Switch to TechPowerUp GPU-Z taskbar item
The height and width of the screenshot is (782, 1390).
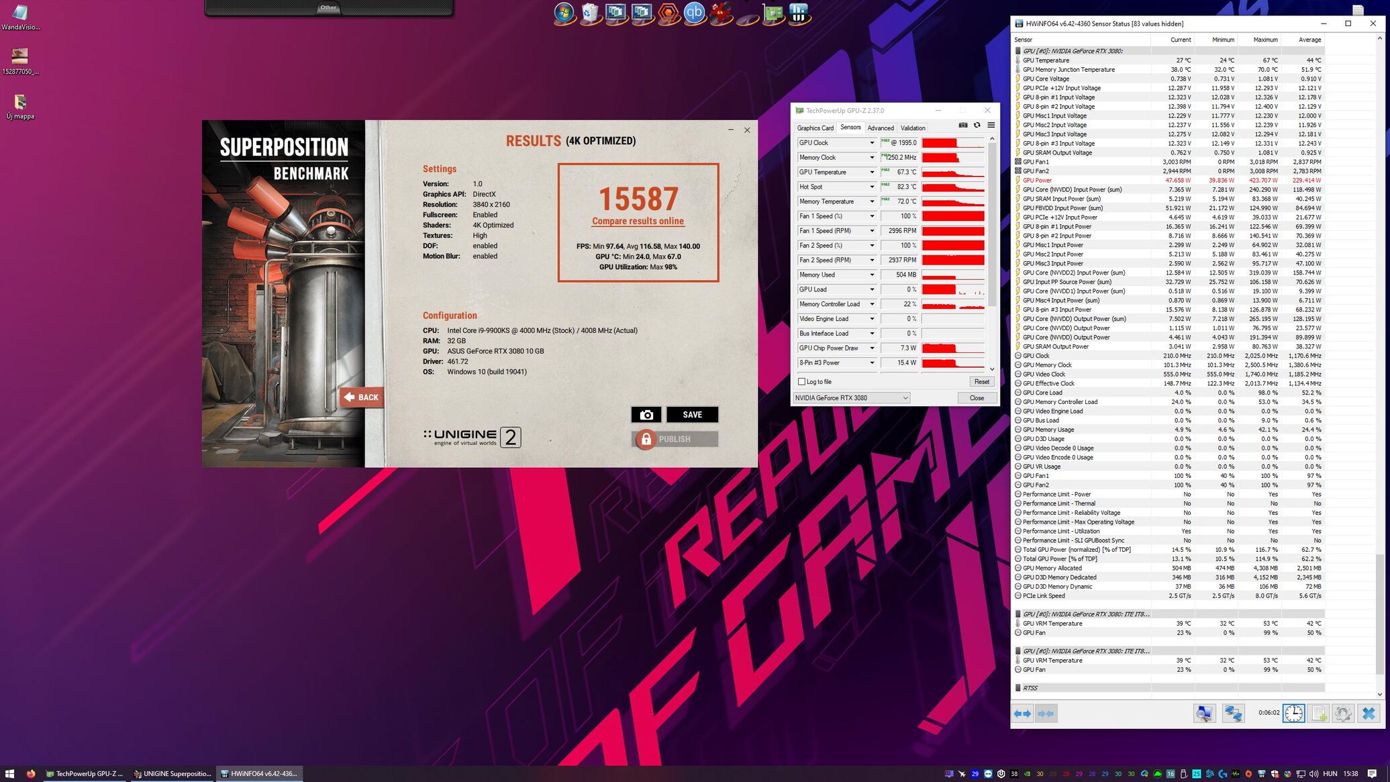pyautogui.click(x=85, y=774)
